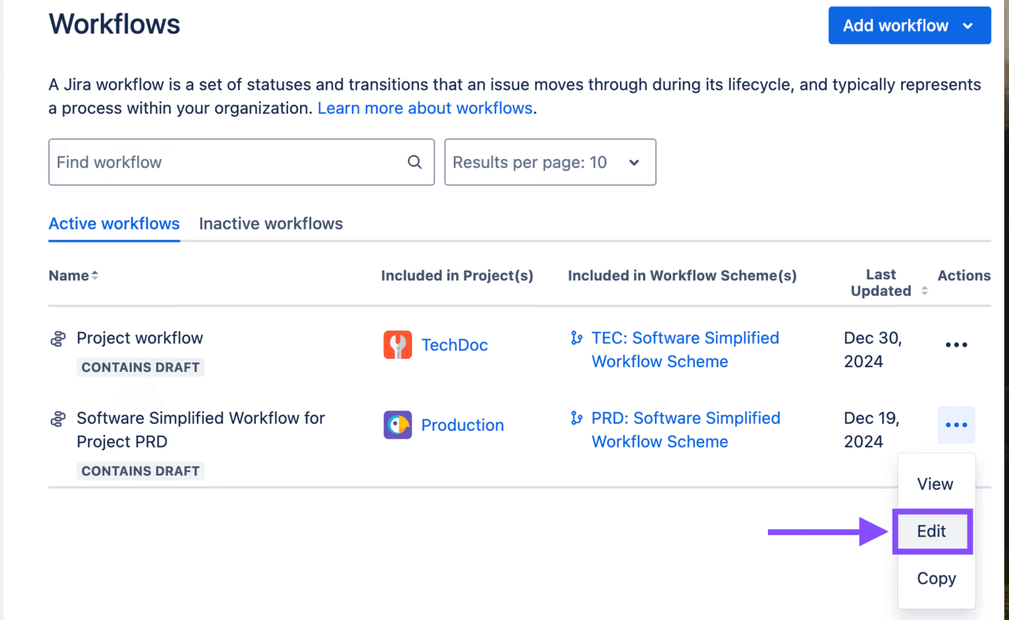
Task: Select Copy in the actions menu
Action: pos(936,578)
